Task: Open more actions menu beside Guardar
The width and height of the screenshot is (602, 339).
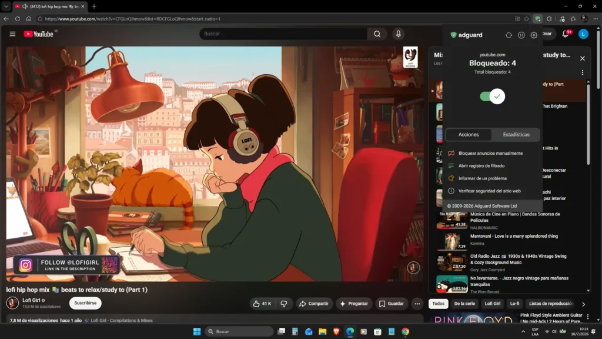Action: [x=417, y=304]
